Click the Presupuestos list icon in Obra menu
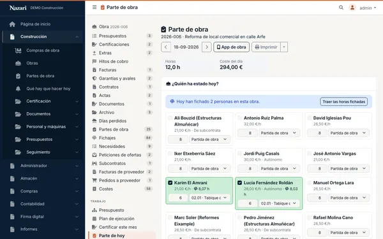This screenshot has width=383, height=239. [94, 36]
